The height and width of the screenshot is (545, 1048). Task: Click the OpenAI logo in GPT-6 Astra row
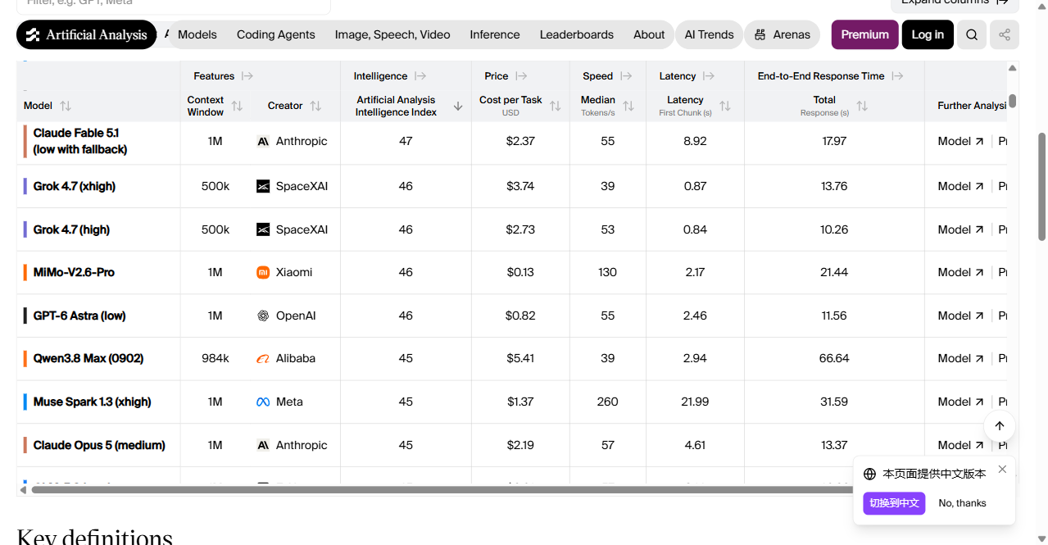pyautogui.click(x=263, y=316)
